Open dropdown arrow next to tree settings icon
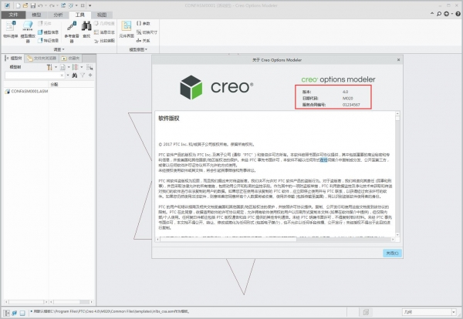463x319 pixels. [x=56, y=67]
